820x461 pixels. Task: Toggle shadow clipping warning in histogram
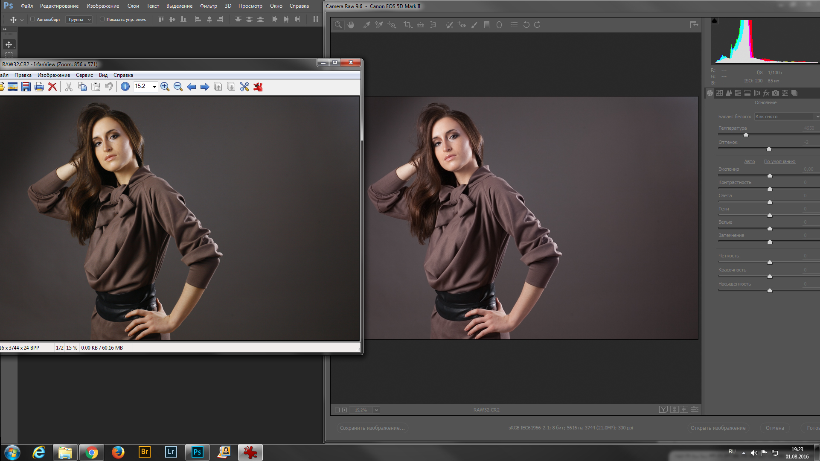(x=715, y=21)
